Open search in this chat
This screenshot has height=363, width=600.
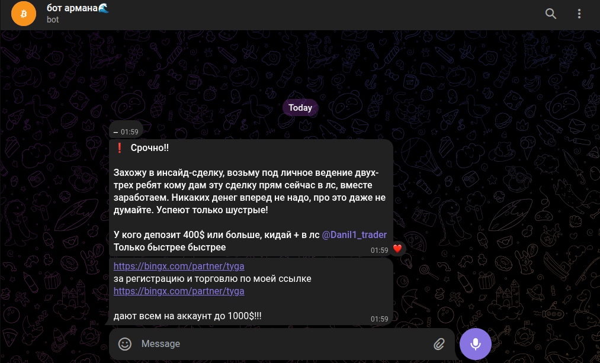tap(551, 14)
